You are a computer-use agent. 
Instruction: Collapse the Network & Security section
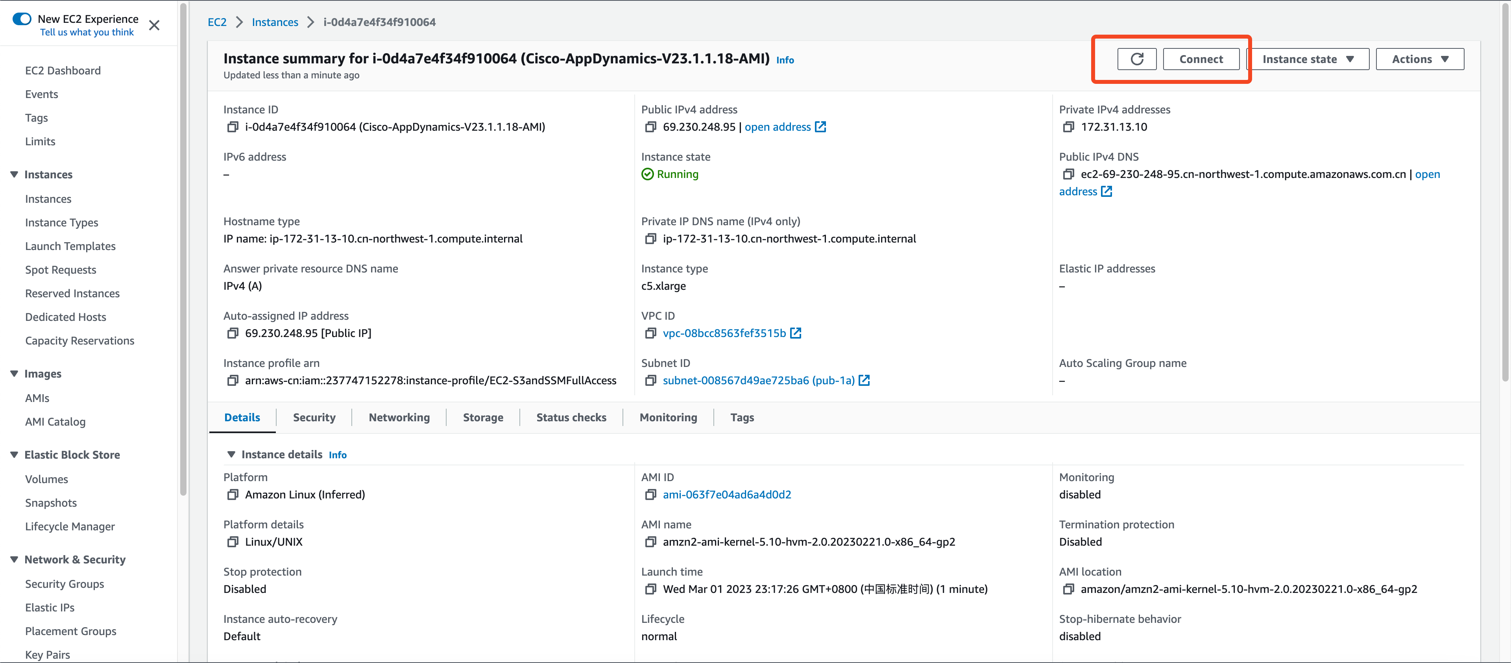coord(14,560)
